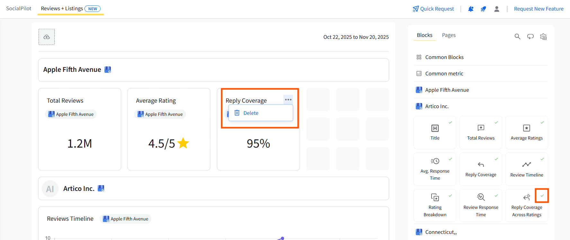This screenshot has width=570, height=240.
Task: Select Delete from the Reply Coverage menu
Action: pyautogui.click(x=261, y=113)
